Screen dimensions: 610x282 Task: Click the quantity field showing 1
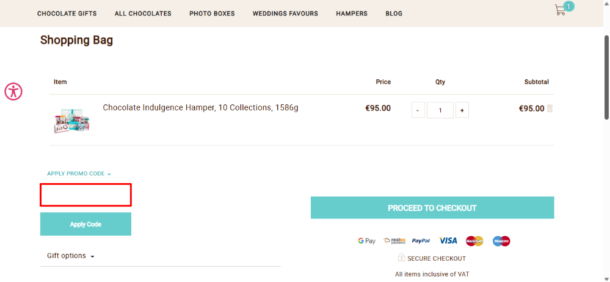click(x=440, y=110)
